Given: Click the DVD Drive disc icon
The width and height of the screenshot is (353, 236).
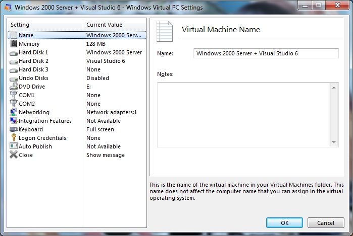Looking at the screenshot, I should (x=14, y=87).
